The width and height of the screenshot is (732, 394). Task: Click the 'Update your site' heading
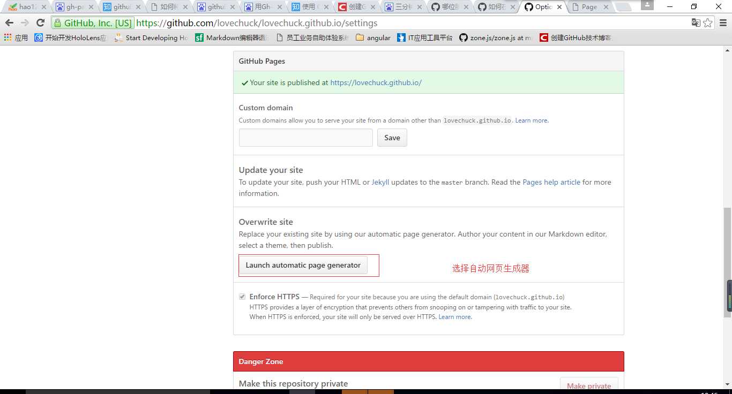tap(271, 170)
